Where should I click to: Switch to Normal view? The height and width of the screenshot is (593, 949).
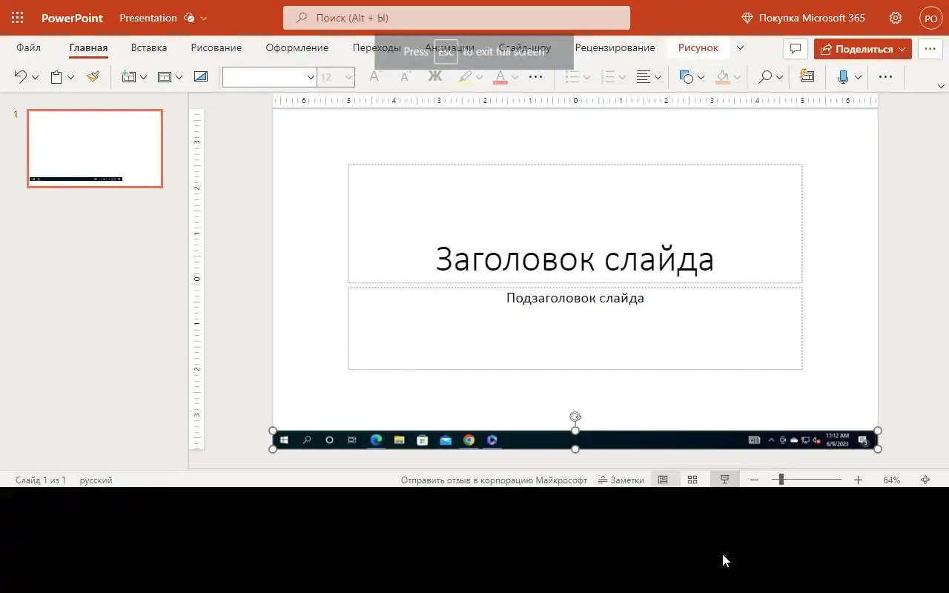tap(663, 480)
